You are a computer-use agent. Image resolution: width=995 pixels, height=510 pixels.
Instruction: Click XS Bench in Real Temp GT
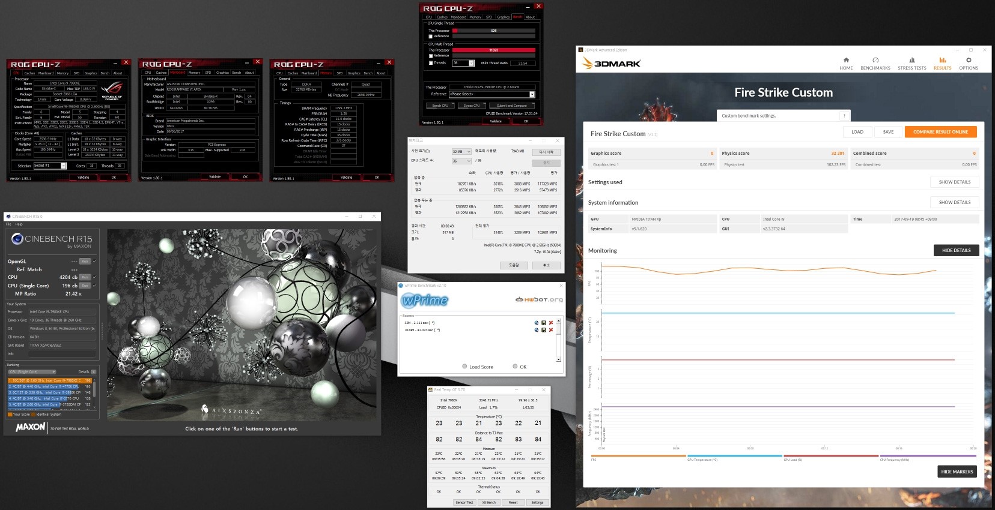[x=488, y=502]
